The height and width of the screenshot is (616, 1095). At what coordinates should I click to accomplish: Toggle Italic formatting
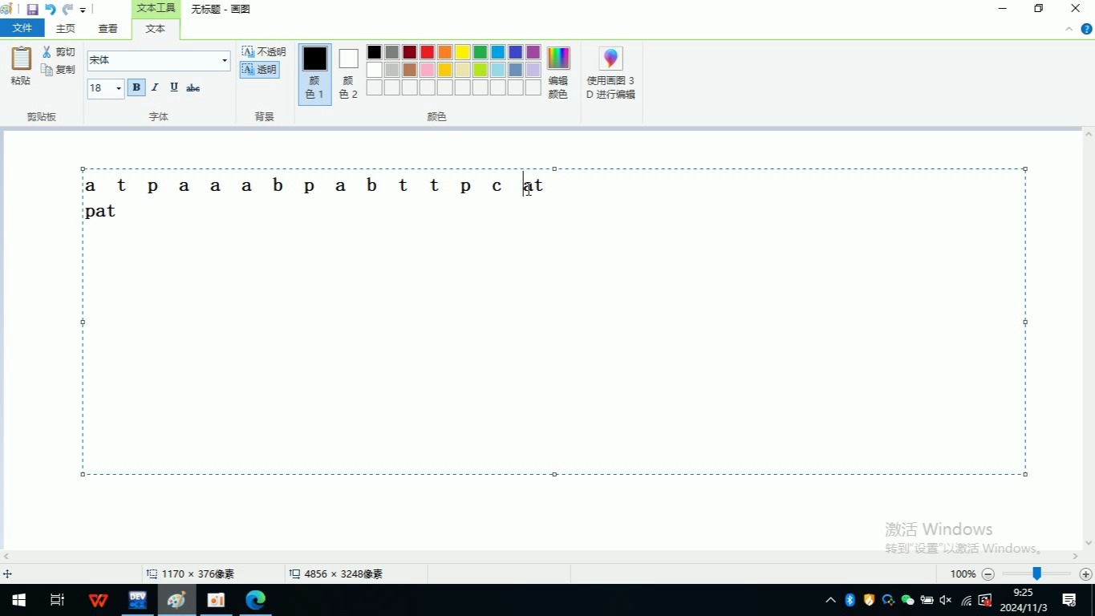click(155, 87)
